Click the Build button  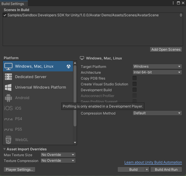tap(131, 170)
